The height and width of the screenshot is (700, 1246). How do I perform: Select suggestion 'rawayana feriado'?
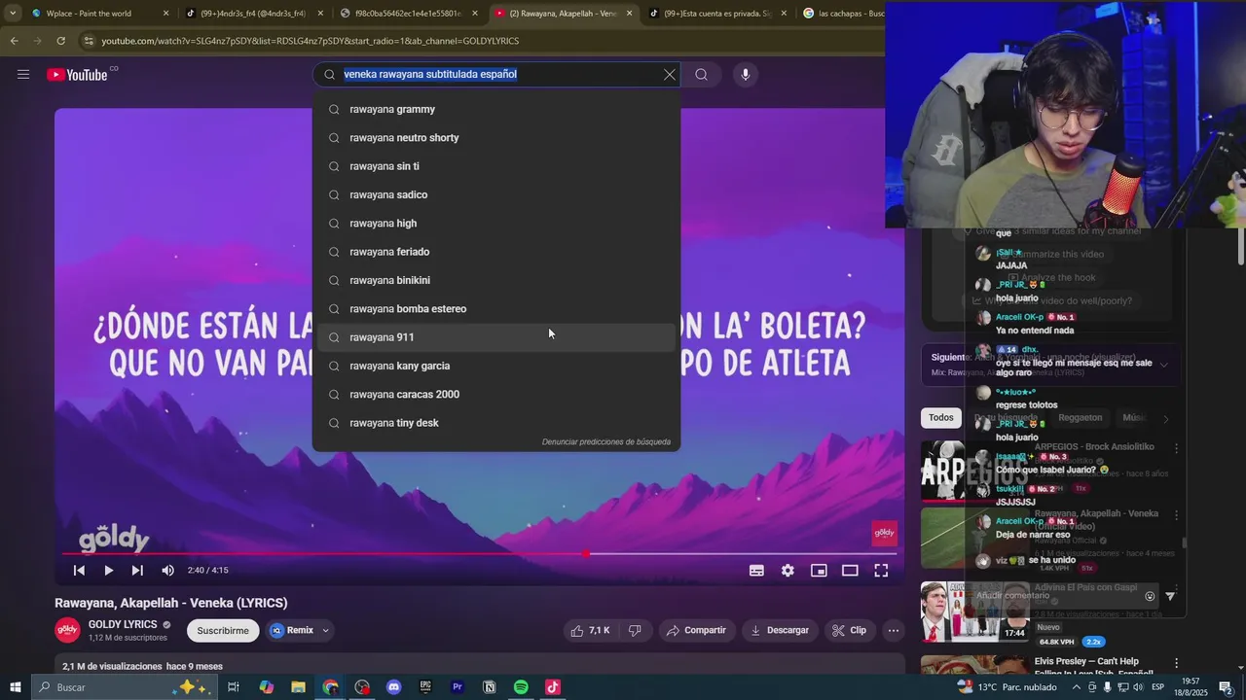tap(496, 252)
